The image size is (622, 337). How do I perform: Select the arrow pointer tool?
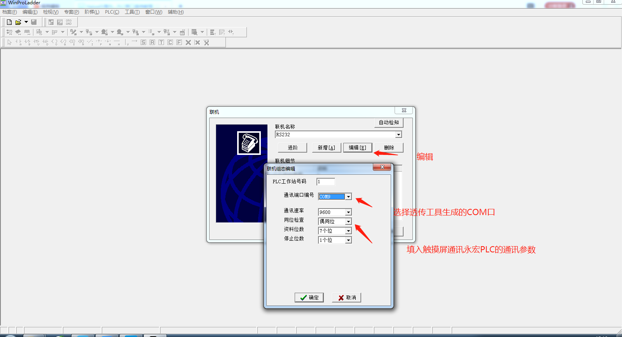pyautogui.click(x=10, y=42)
